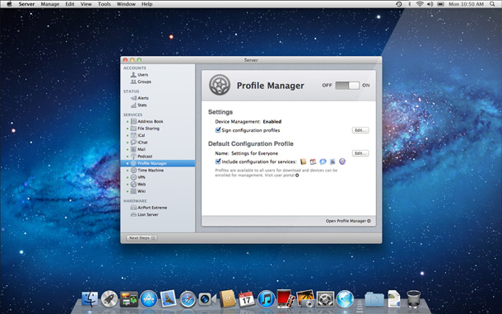Click Edit button beside Settings for Everyone

click(x=360, y=153)
